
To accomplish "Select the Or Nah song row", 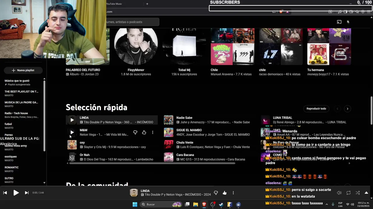I will coord(112,157).
